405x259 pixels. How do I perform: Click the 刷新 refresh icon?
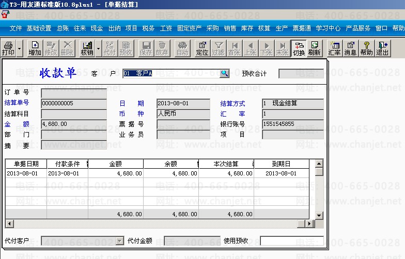tap(314, 48)
